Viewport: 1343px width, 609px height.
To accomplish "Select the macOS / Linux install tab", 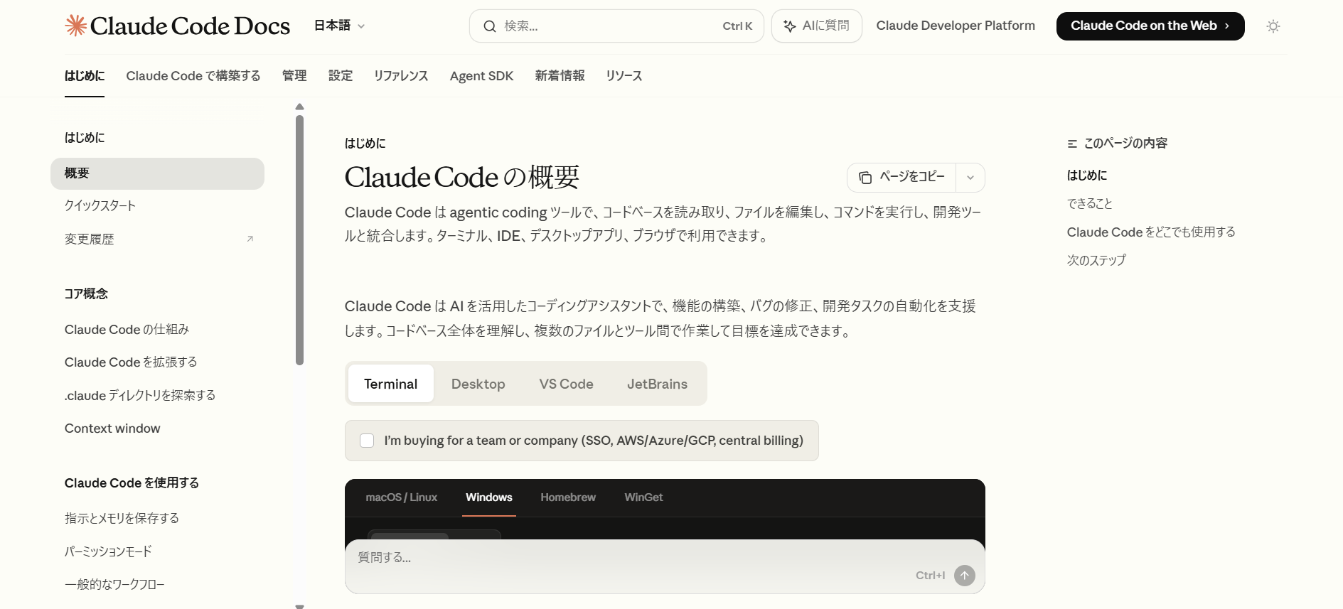I will pyautogui.click(x=402, y=497).
